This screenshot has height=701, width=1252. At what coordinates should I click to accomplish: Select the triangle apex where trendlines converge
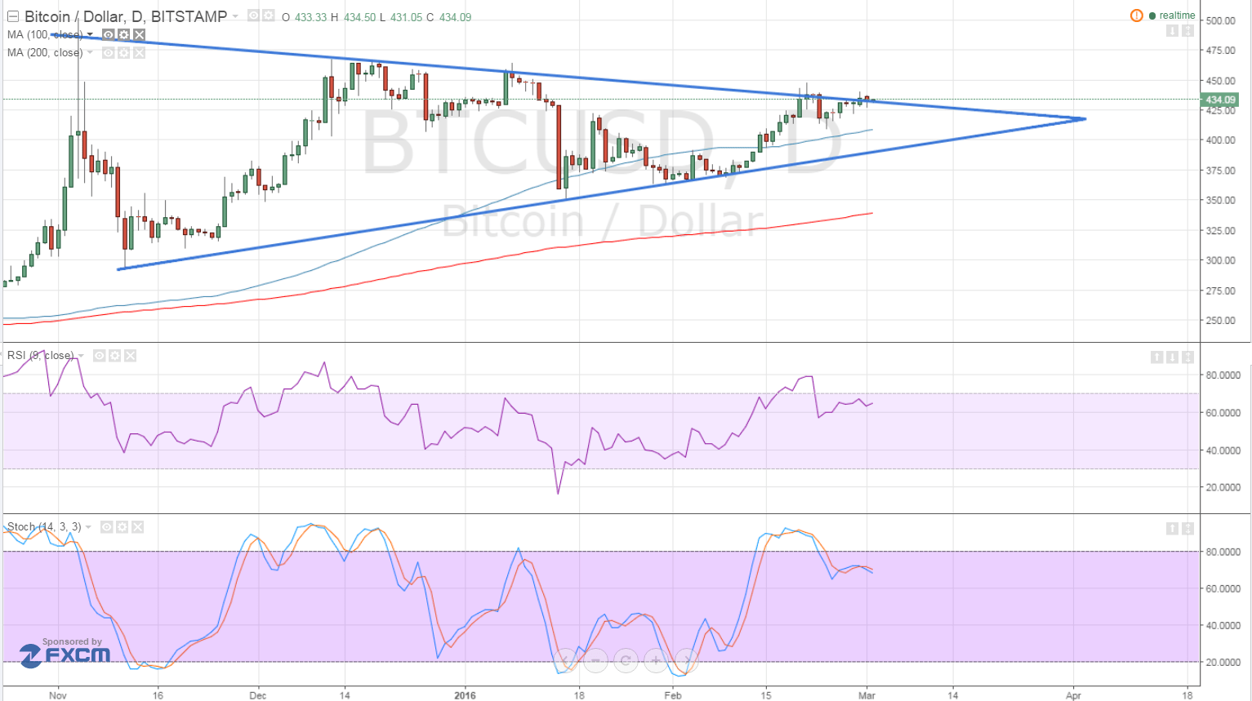[1084, 119]
